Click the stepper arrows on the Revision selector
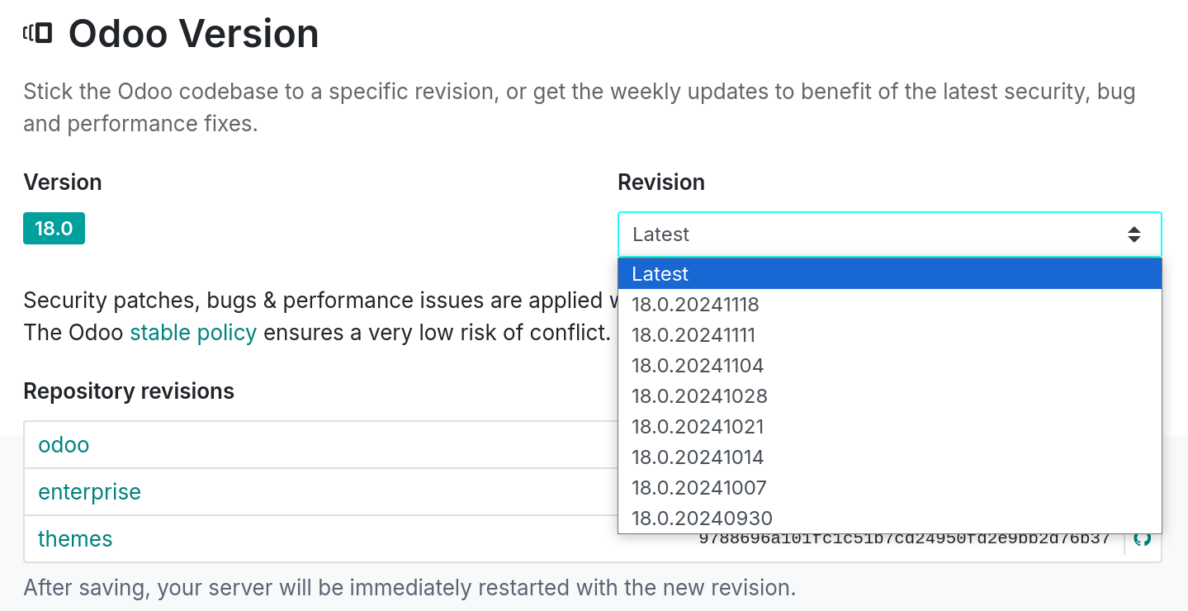 1134,234
